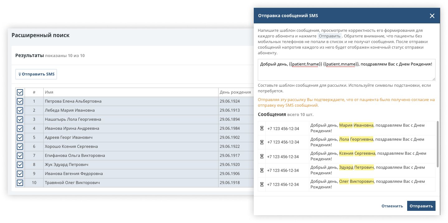The image size is (448, 223).
Task: Click the hourglass icon for Олег Викторович's SMS
Action: point(262,184)
